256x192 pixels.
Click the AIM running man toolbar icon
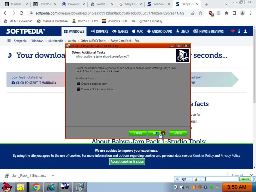196,179
